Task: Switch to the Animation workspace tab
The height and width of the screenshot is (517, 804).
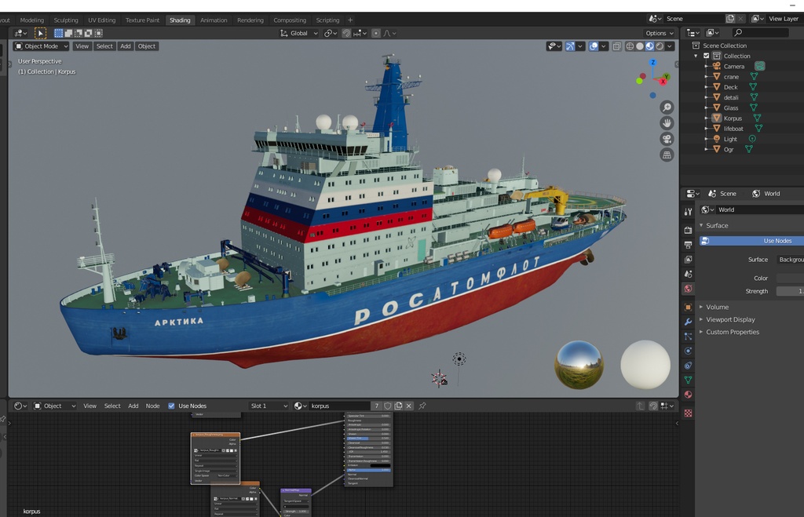Action: [214, 20]
